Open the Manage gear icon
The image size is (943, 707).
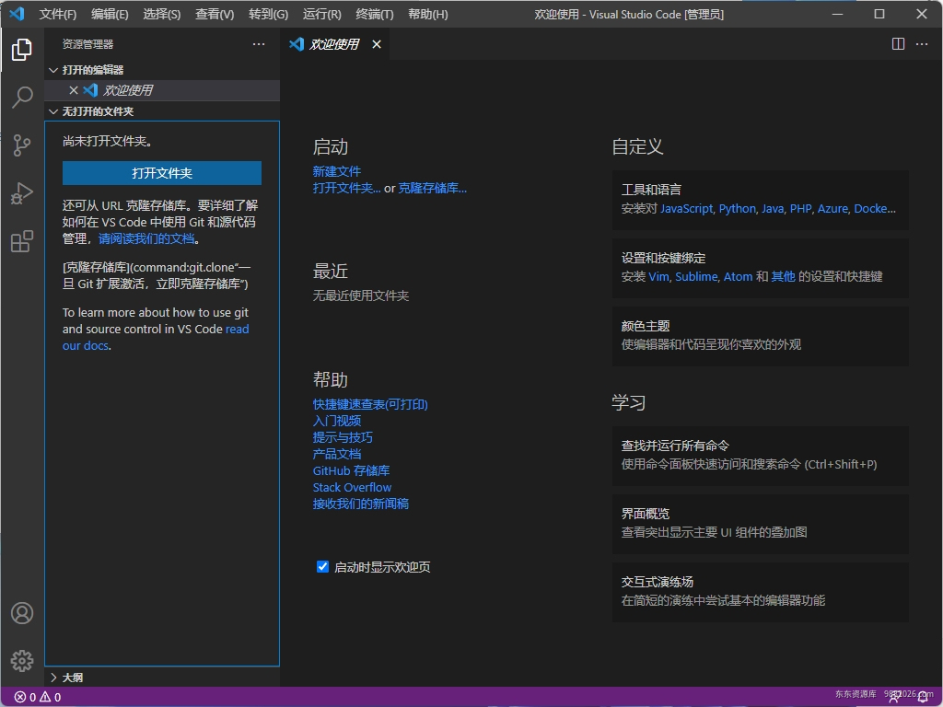tap(21, 660)
